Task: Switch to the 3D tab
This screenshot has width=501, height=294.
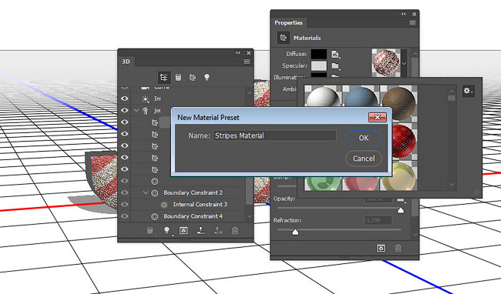Action: click(126, 62)
